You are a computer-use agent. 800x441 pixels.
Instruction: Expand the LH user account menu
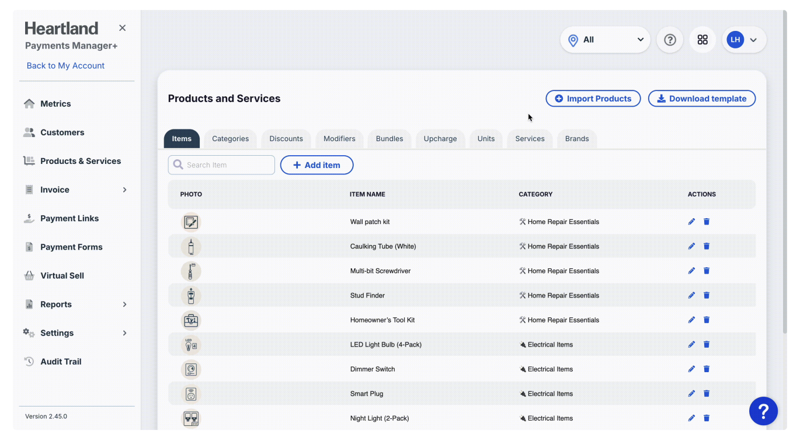pos(744,40)
